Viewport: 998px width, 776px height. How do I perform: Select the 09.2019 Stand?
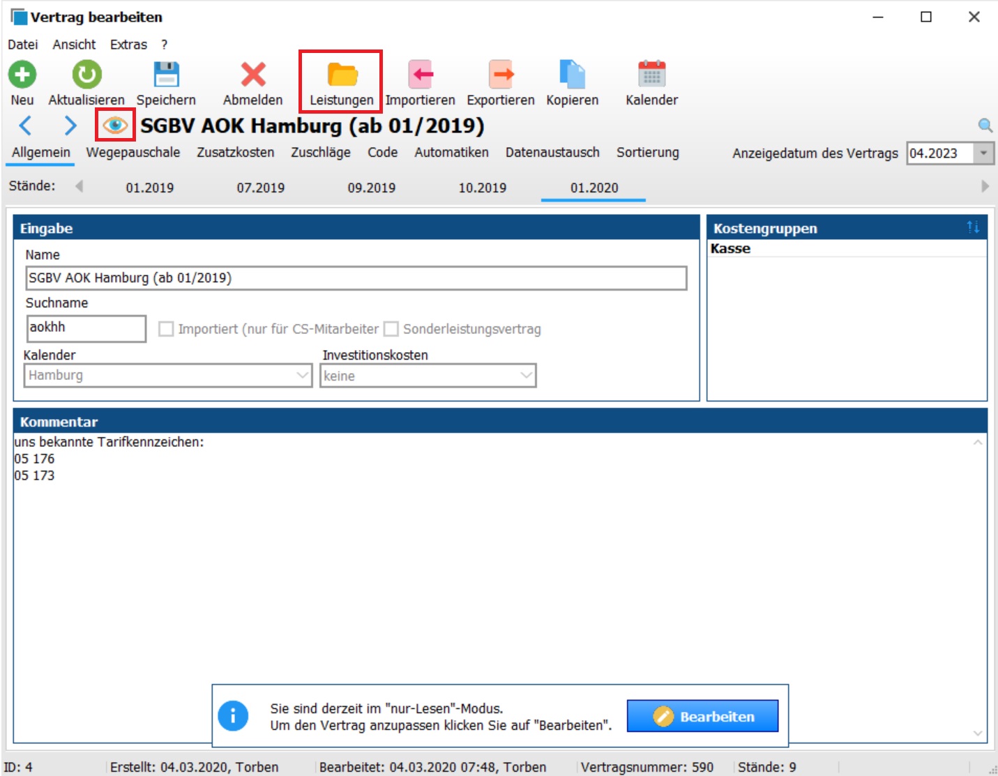372,188
